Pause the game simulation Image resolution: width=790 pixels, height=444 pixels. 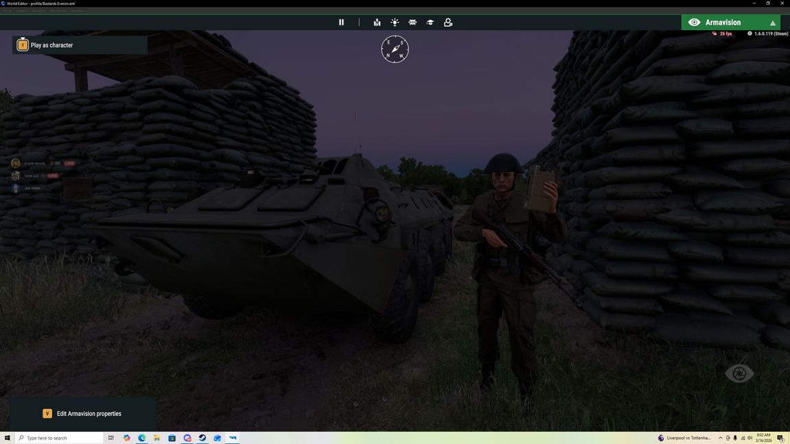click(x=341, y=22)
